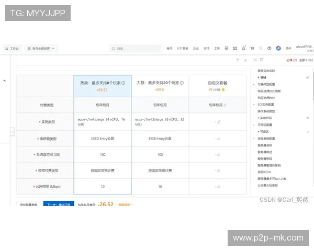Click info icon beside 最多支持20个玩家
The height and width of the screenshot is (251, 314).
coord(182,83)
